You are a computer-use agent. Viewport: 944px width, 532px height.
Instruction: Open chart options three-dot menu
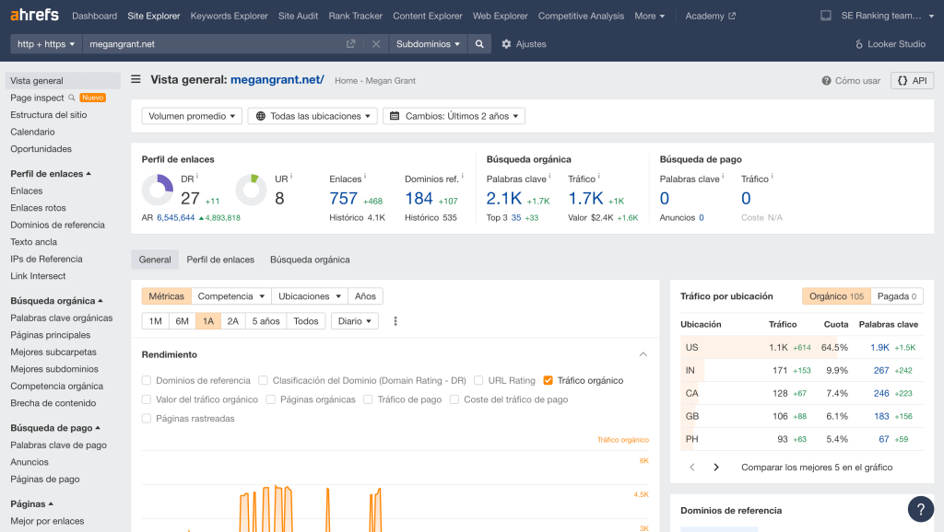coord(395,321)
